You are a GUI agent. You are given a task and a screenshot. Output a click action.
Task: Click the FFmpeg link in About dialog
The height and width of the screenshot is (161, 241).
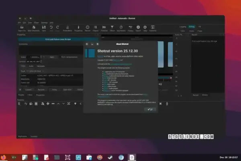click(x=106, y=76)
